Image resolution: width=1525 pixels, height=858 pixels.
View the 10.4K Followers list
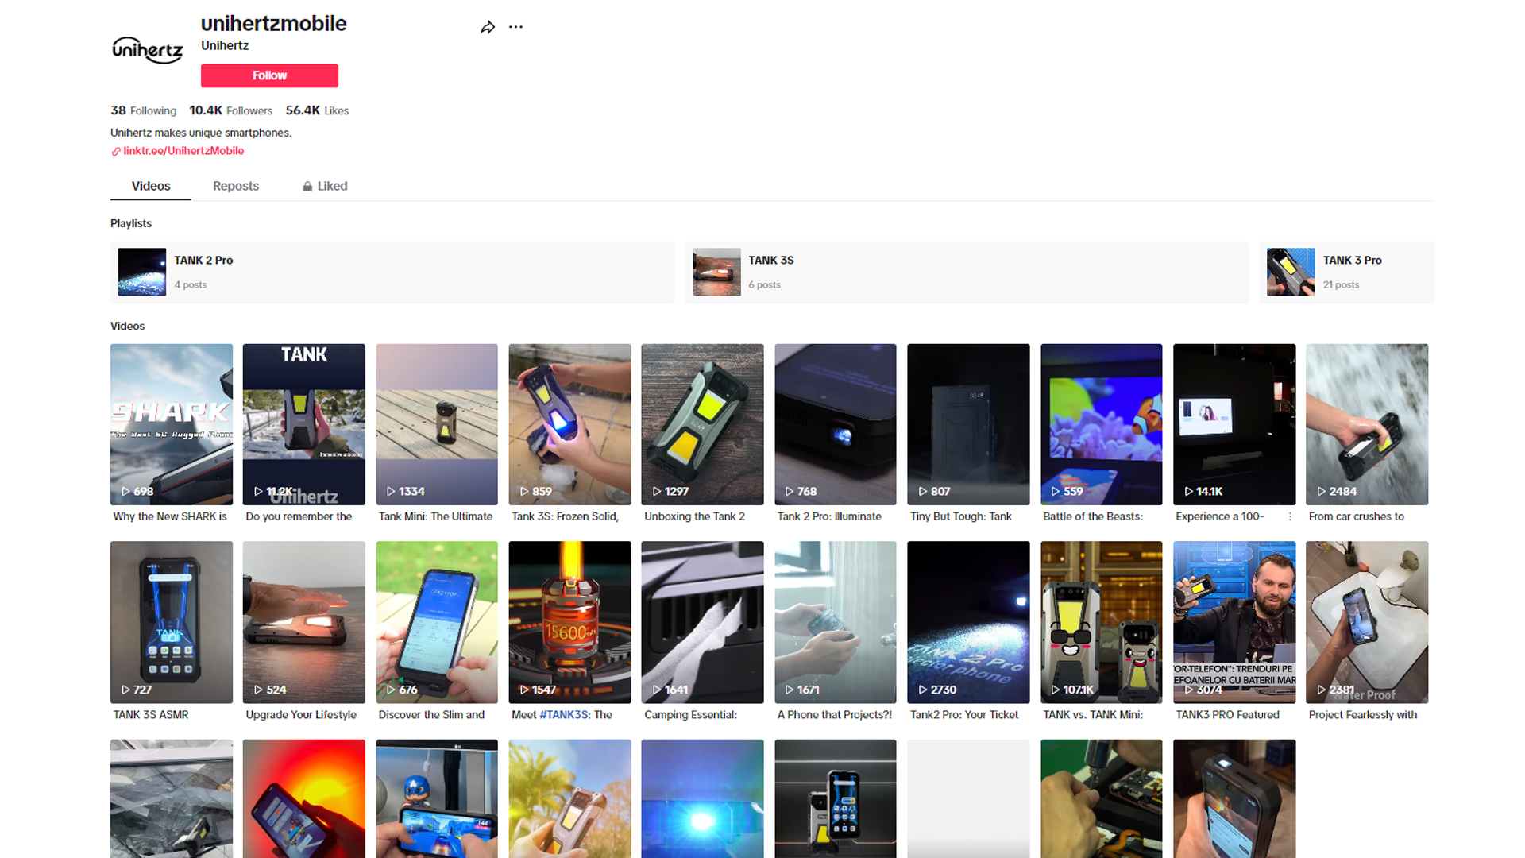pos(230,110)
